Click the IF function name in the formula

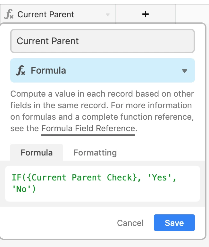tap(16, 178)
